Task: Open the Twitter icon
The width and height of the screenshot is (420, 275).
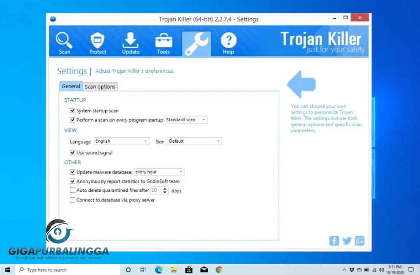Action: pyautogui.click(x=346, y=240)
